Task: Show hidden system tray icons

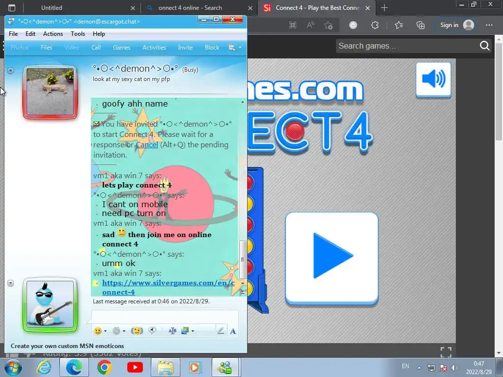Action: (x=419, y=368)
